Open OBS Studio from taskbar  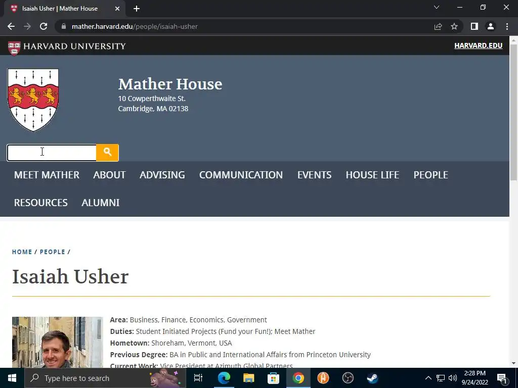pos(348,378)
